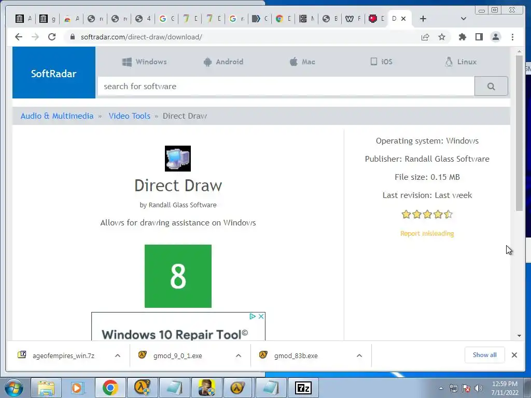The image size is (531, 398).
Task: Click the AdChoices triangle icon
Action: click(253, 317)
